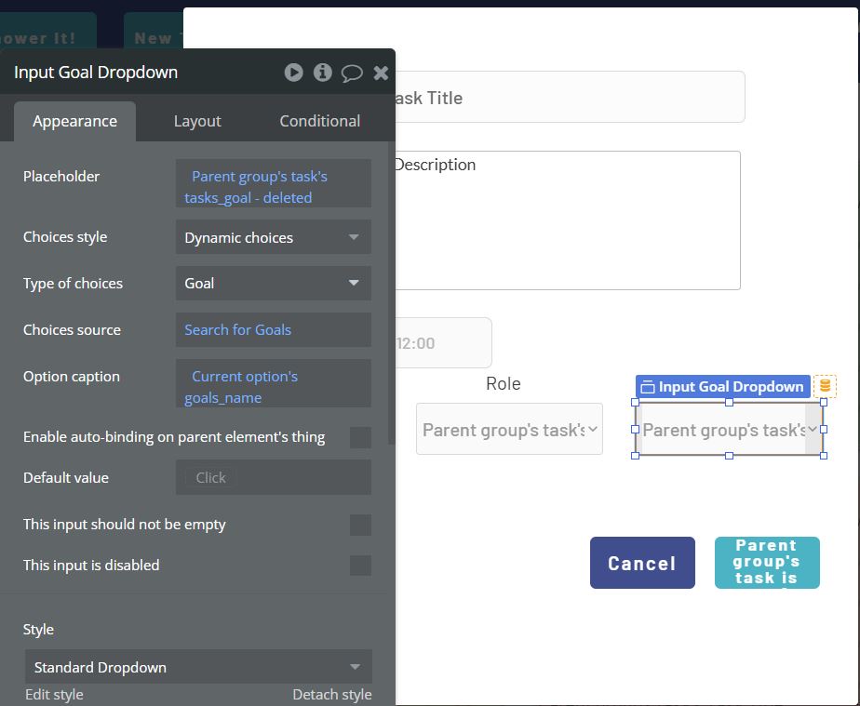Edit the Option caption expression
The width and height of the screenshot is (860, 706).
point(273,383)
